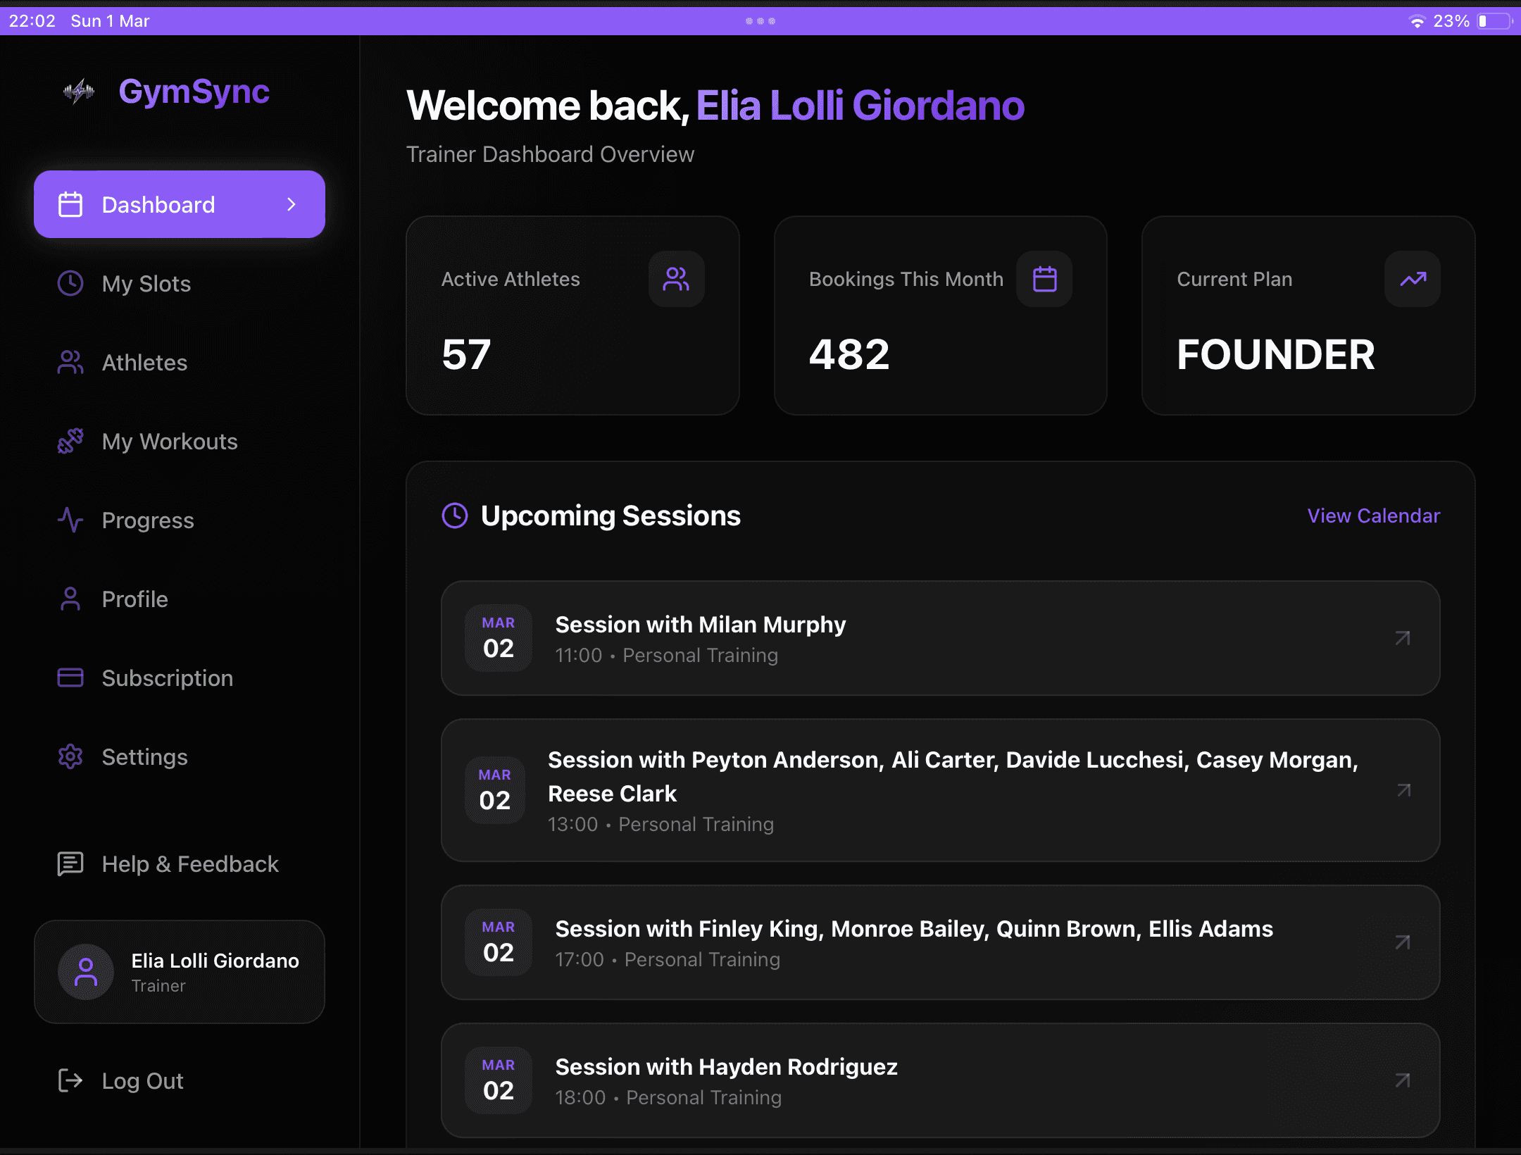Open the My Slots menu item
Image resolution: width=1521 pixels, height=1155 pixels.
click(146, 284)
